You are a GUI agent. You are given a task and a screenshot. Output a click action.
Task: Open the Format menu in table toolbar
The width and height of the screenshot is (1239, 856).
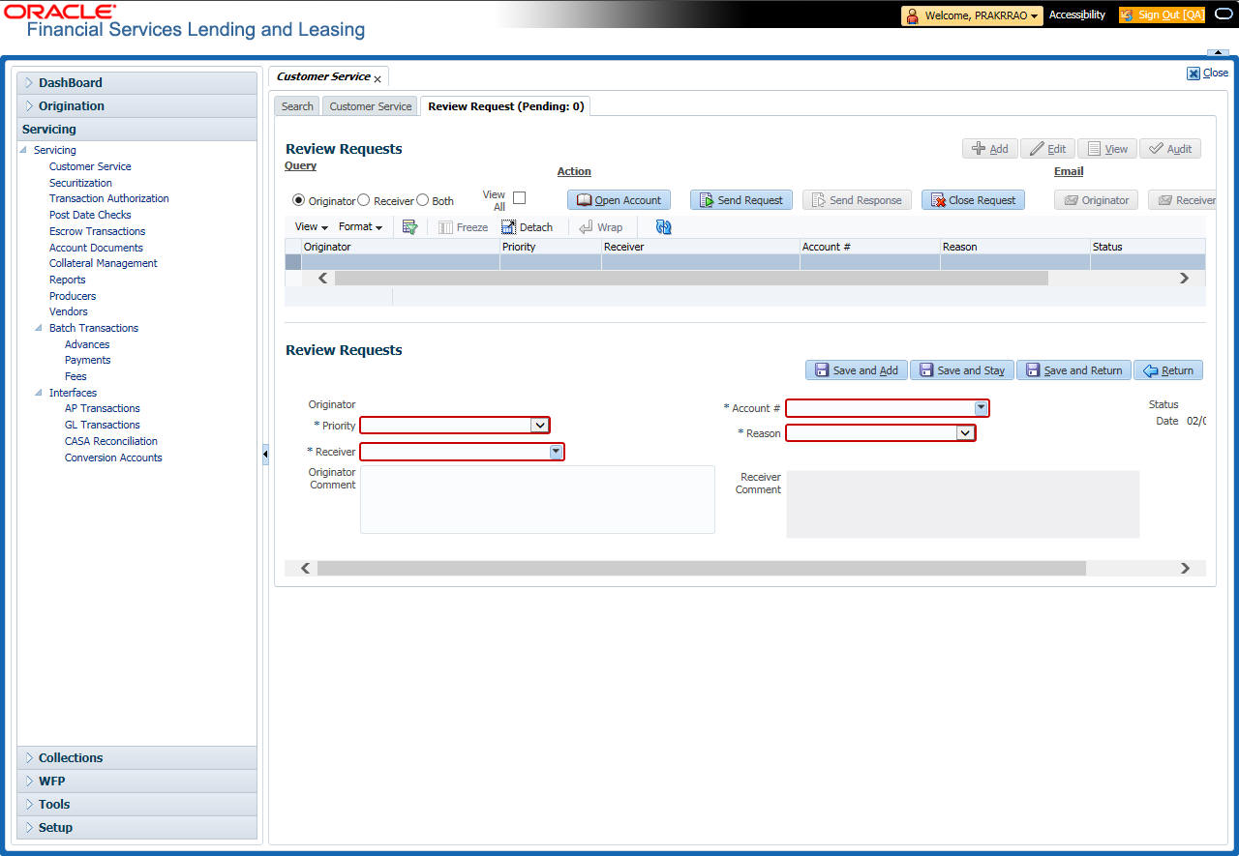tap(361, 227)
